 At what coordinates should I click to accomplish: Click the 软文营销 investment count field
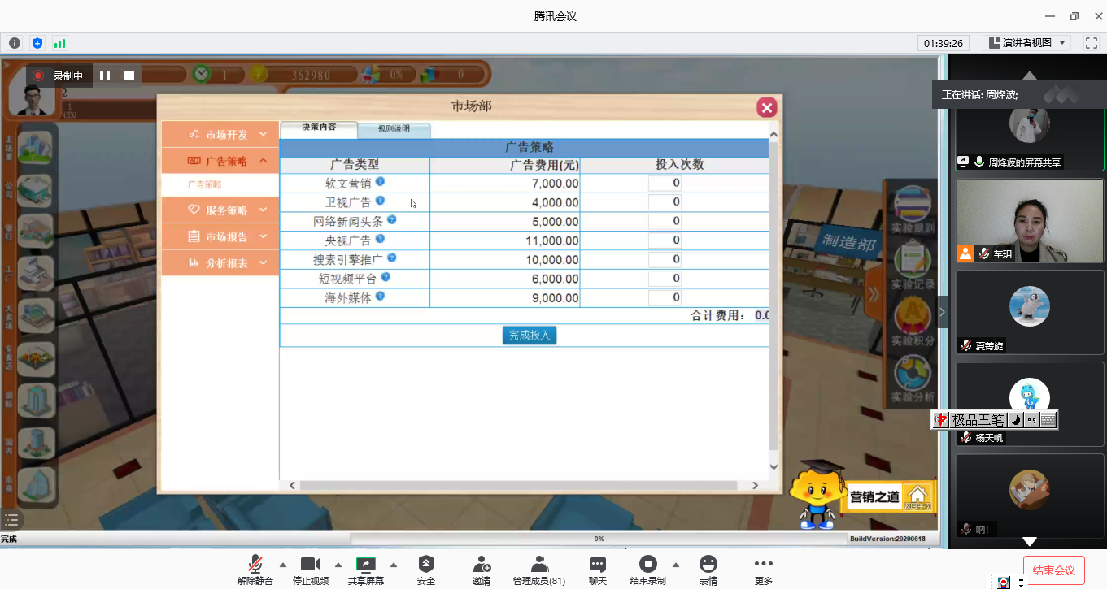(x=665, y=184)
